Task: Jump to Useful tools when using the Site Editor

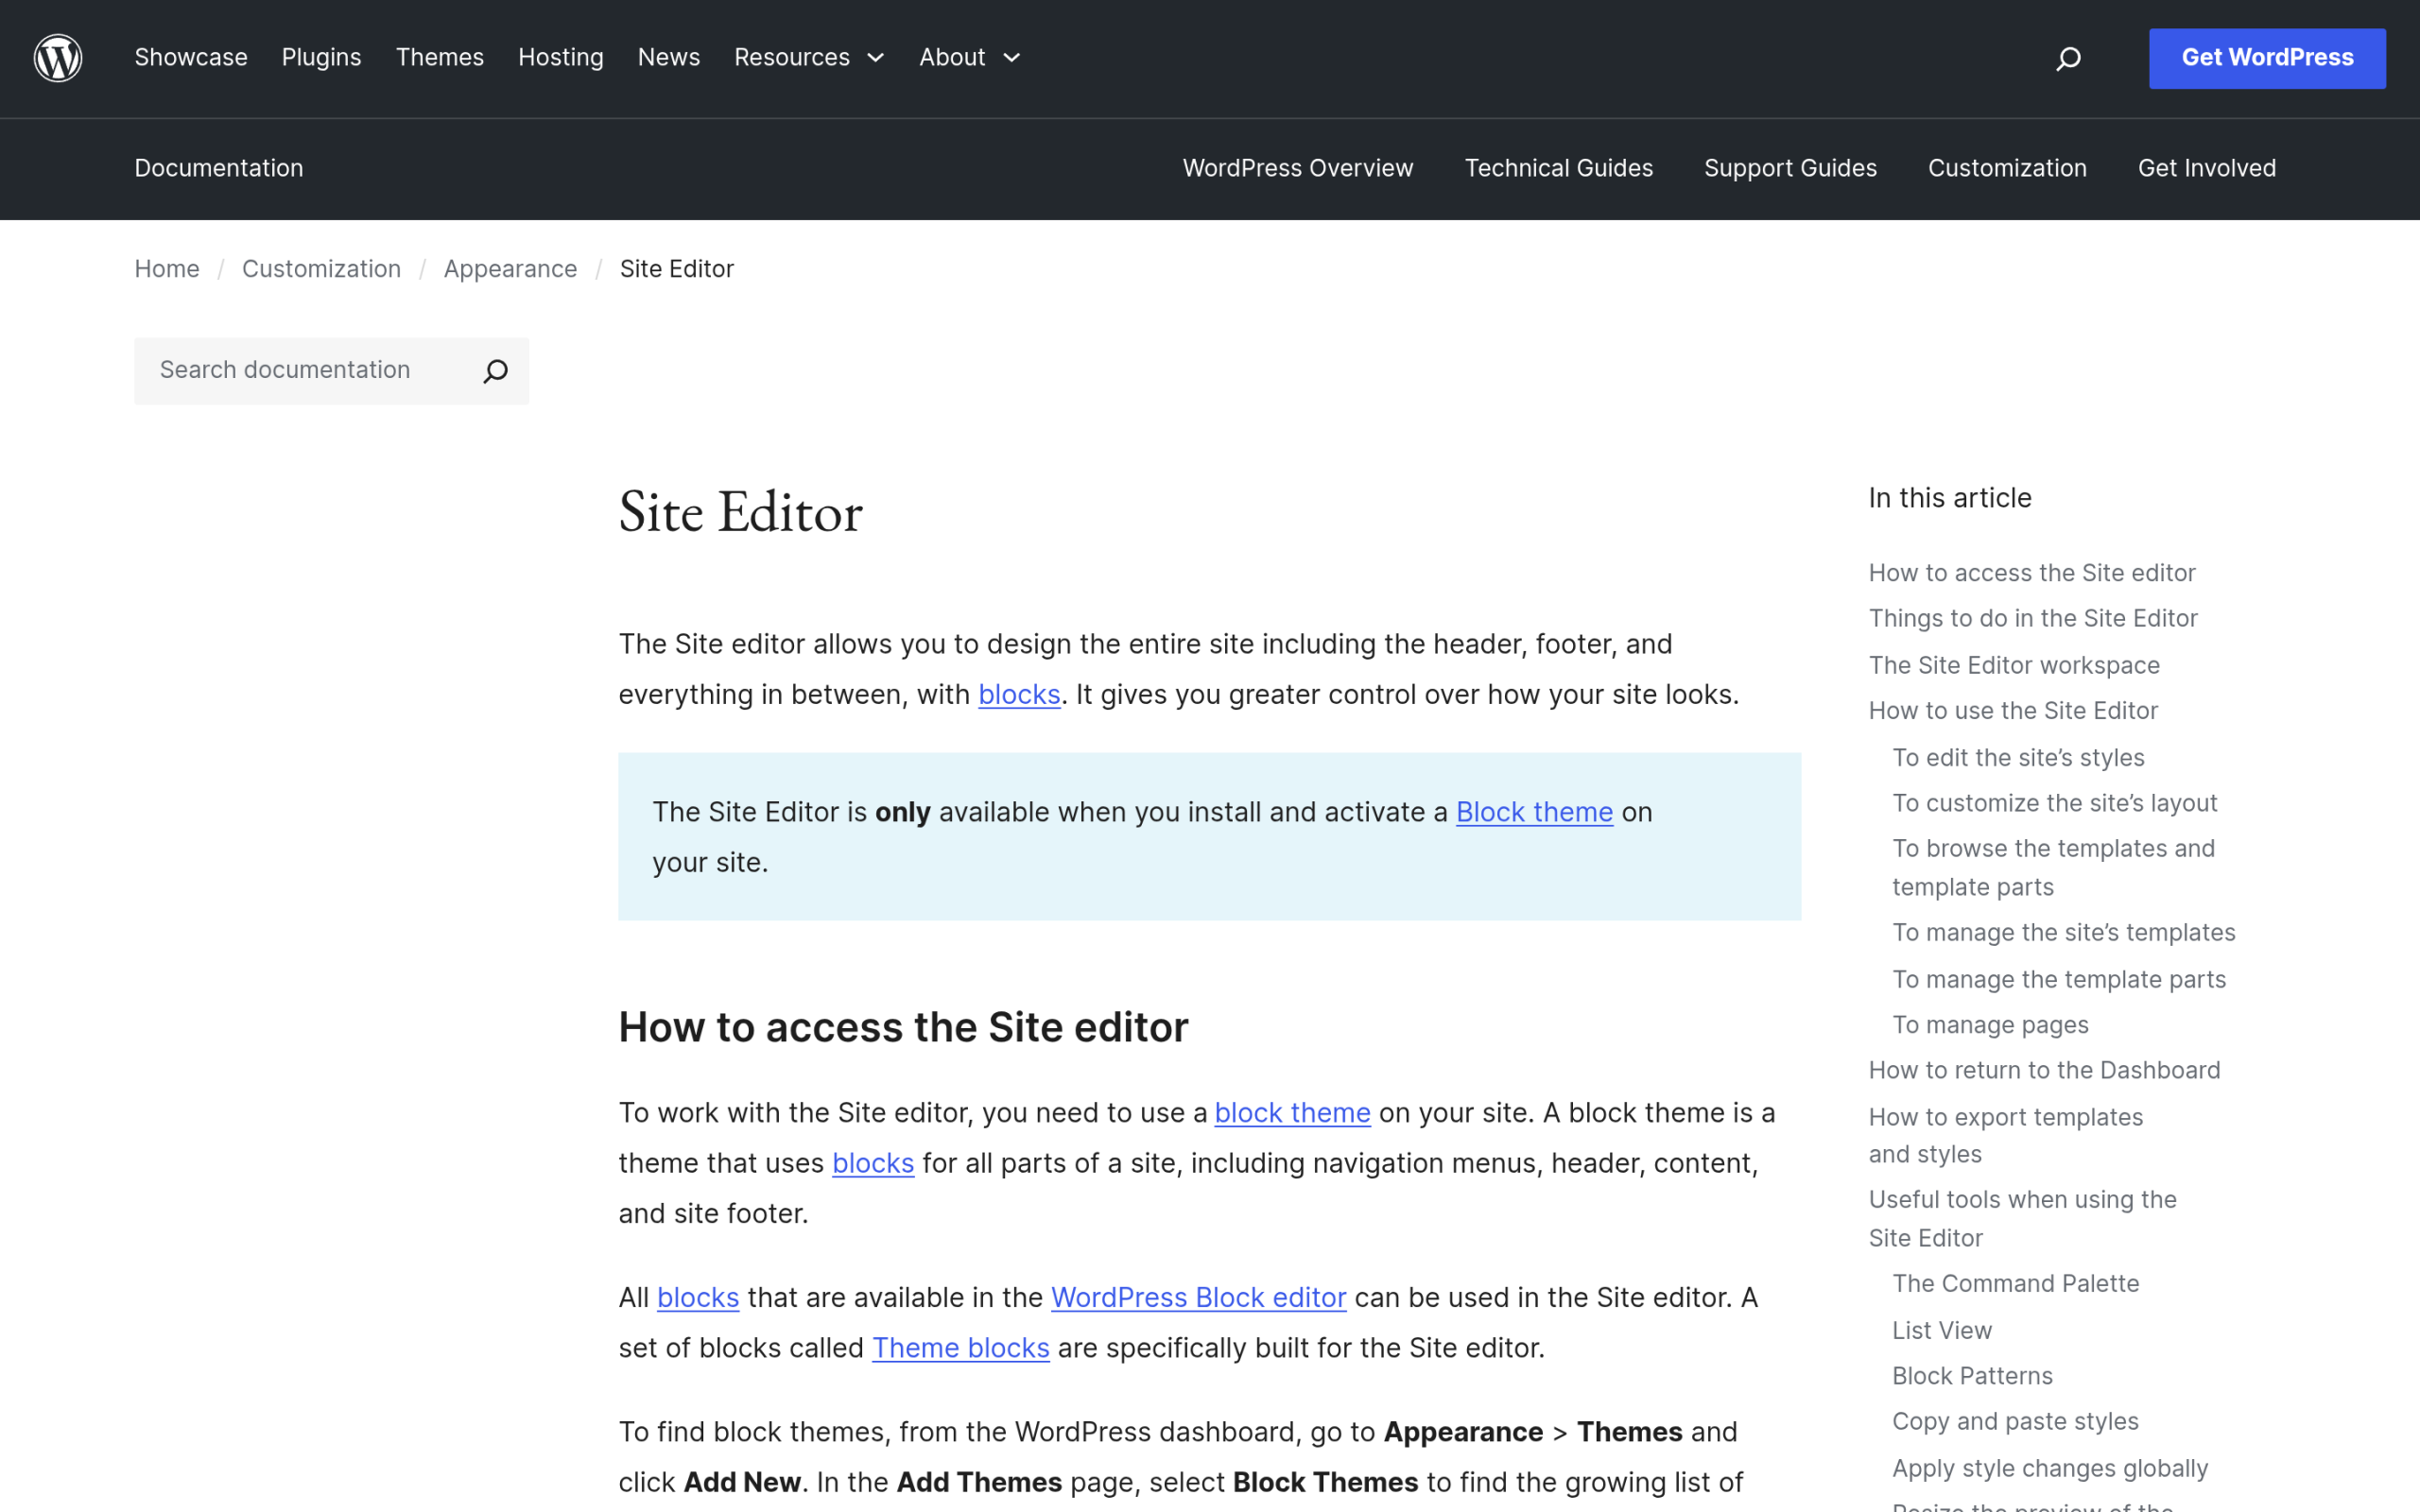Action: (x=2022, y=1218)
